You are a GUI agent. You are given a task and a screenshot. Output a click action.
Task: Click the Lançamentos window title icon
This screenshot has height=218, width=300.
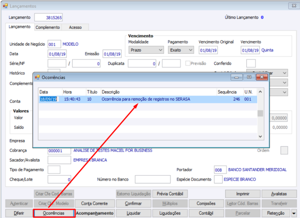(x=5, y=6)
